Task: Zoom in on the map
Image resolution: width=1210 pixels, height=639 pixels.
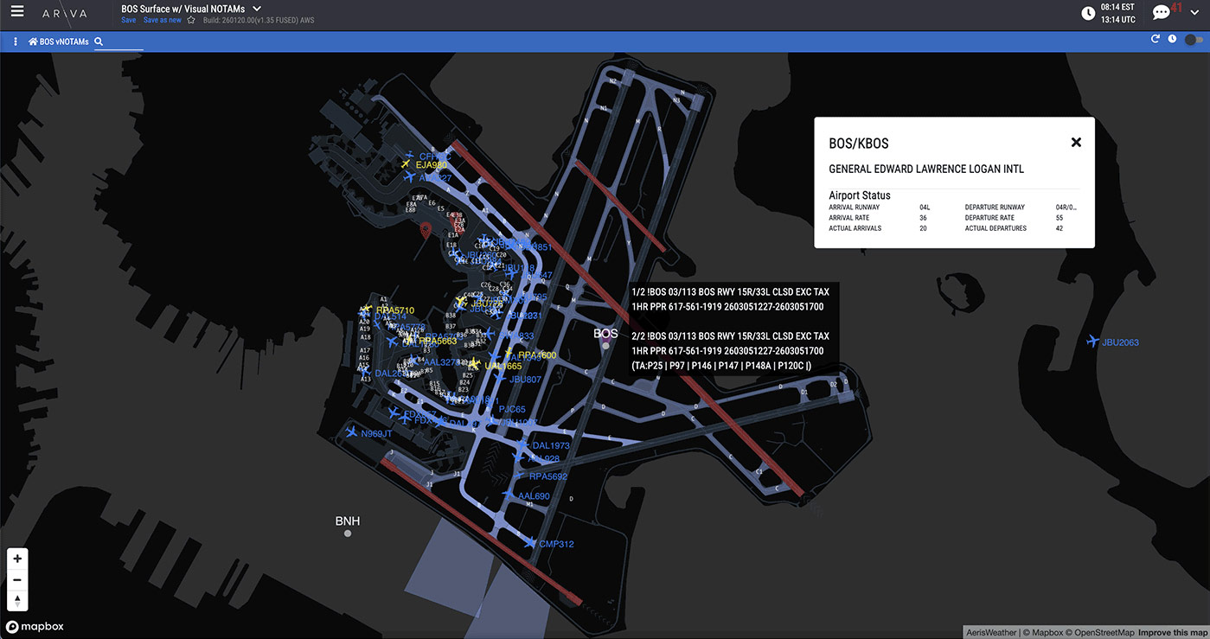Action: (17, 559)
